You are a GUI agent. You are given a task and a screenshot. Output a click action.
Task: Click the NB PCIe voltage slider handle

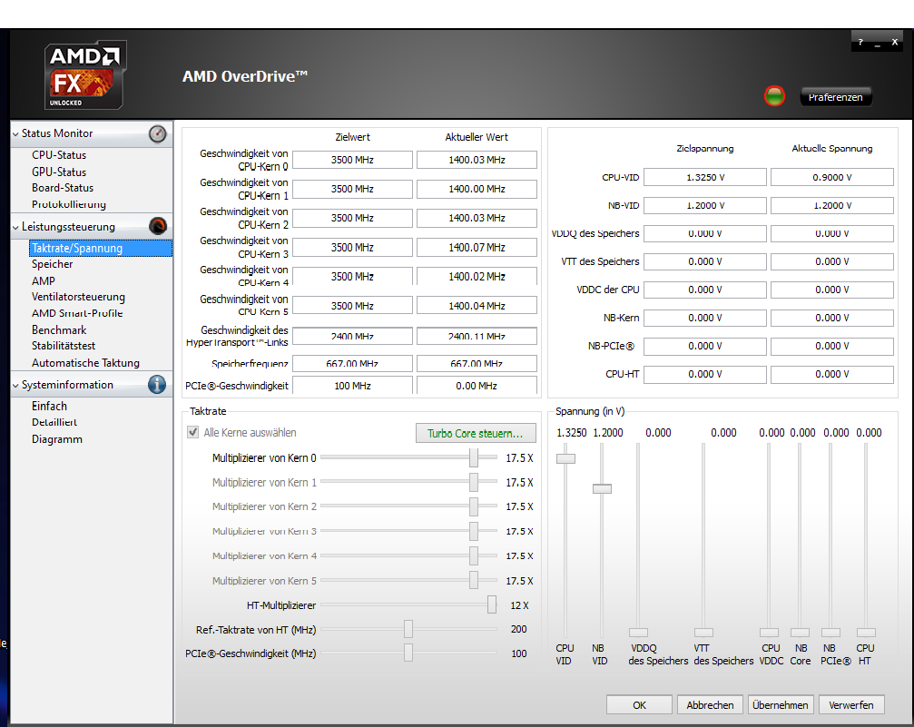coord(830,633)
